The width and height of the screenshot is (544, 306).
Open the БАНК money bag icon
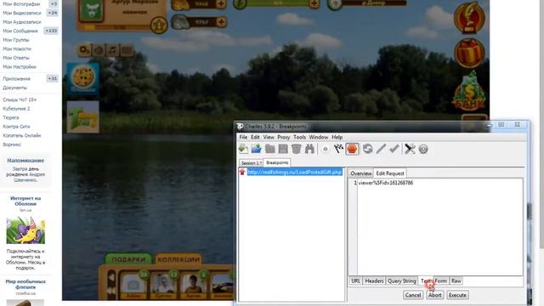click(x=468, y=92)
